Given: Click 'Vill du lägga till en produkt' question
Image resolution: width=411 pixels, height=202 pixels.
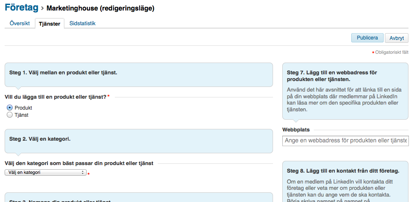Looking at the screenshot, I should pos(56,97).
